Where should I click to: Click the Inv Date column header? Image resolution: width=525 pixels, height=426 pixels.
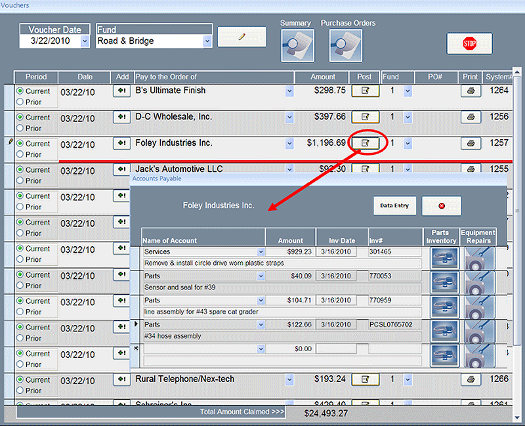342,237
